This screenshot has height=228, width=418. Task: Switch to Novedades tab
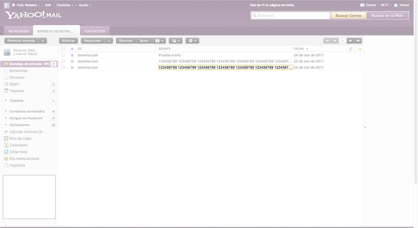point(19,31)
